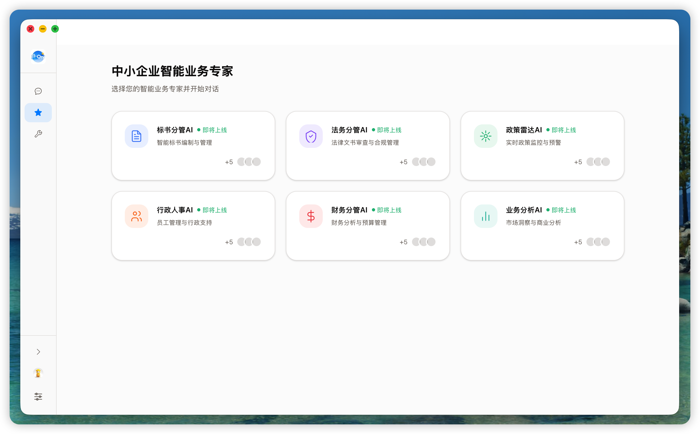Click the +5 count on 政策雷达AI card
Viewport: 700px width, 434px height.
pyautogui.click(x=578, y=162)
